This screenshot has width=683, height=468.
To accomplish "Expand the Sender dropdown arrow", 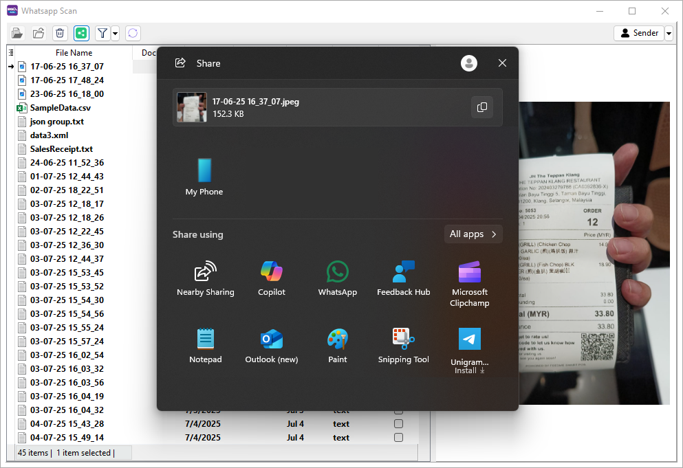I will click(669, 33).
